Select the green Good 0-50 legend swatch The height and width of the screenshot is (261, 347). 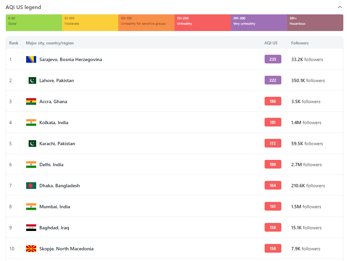(x=34, y=23)
